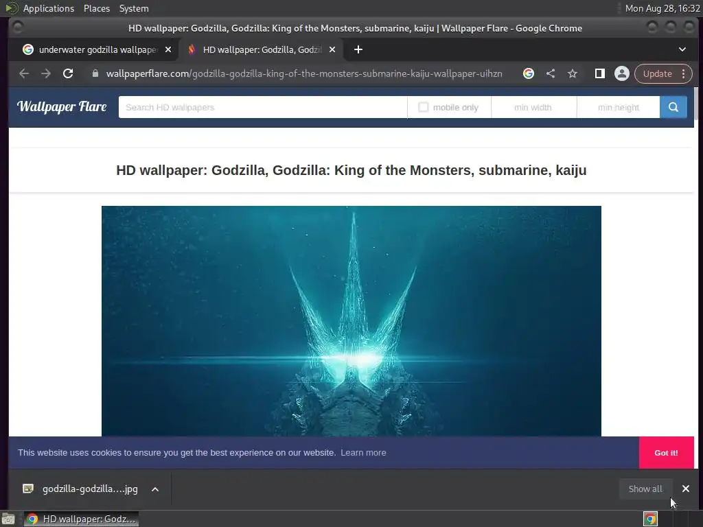Click the HD wallpaper page heading text

tap(351, 170)
